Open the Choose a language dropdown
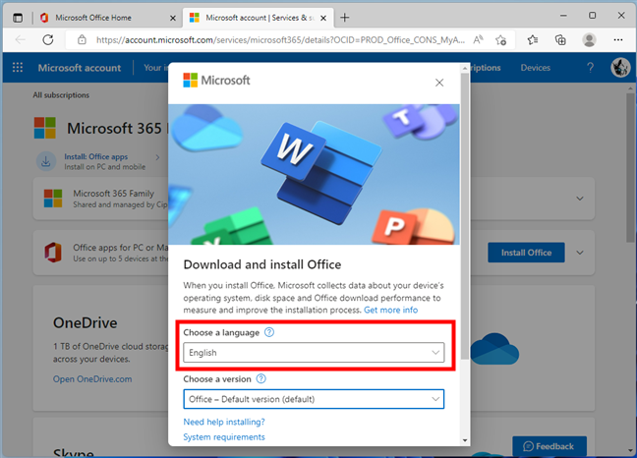Screen dimensions: 637x458 (x=314, y=353)
